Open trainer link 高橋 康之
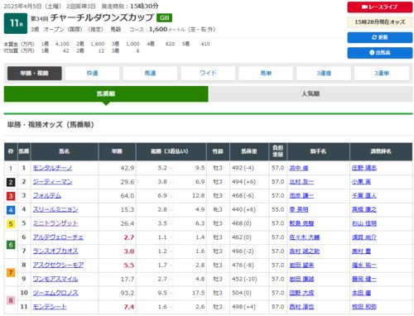 pos(364,209)
